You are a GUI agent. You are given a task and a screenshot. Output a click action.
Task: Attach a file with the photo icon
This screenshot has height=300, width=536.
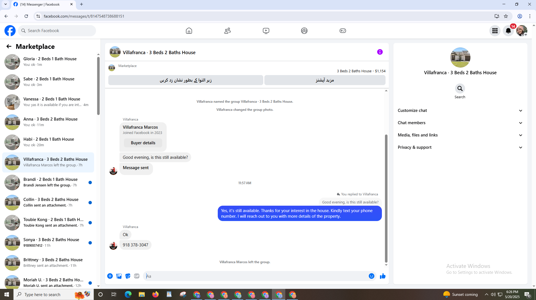point(119,276)
